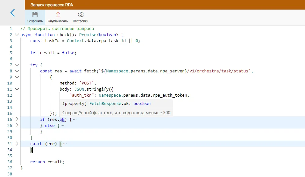
Task: Expand the folded if block at line 16
Action: 17,119
